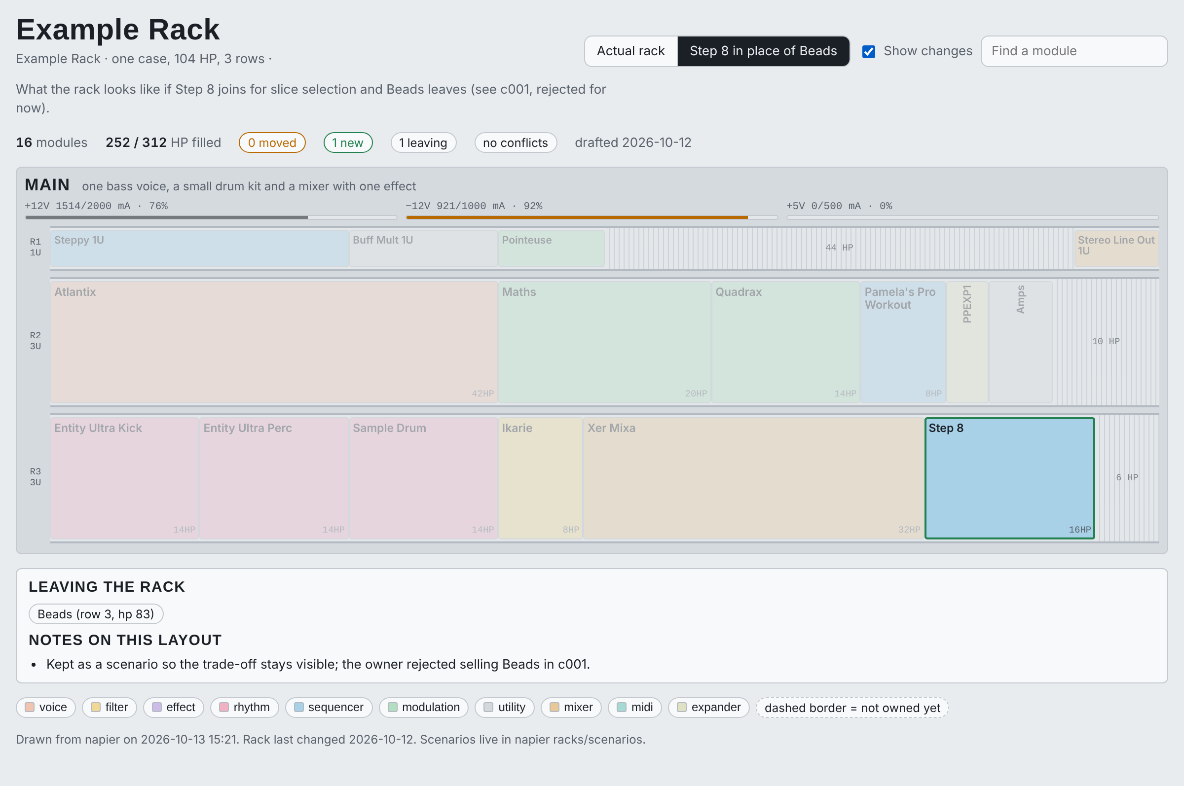Viewport: 1184px width, 786px height.
Task: Focus the Find a module search field
Action: tap(1073, 51)
